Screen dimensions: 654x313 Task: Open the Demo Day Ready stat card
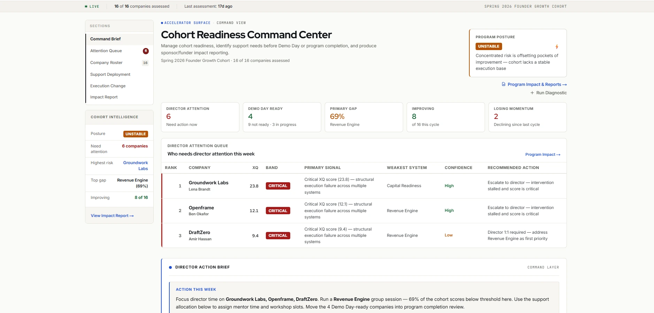point(282,117)
